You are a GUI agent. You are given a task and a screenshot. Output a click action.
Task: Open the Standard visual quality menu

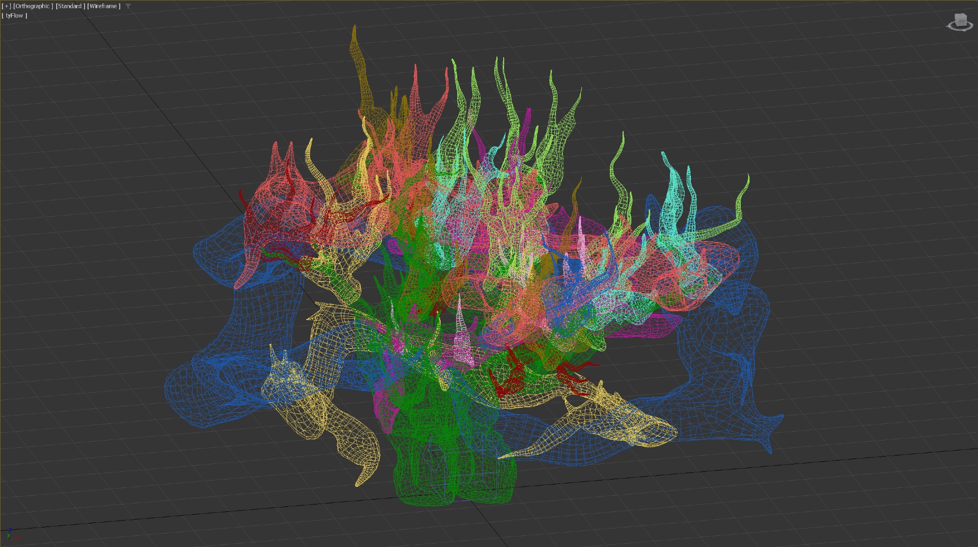[x=70, y=6]
